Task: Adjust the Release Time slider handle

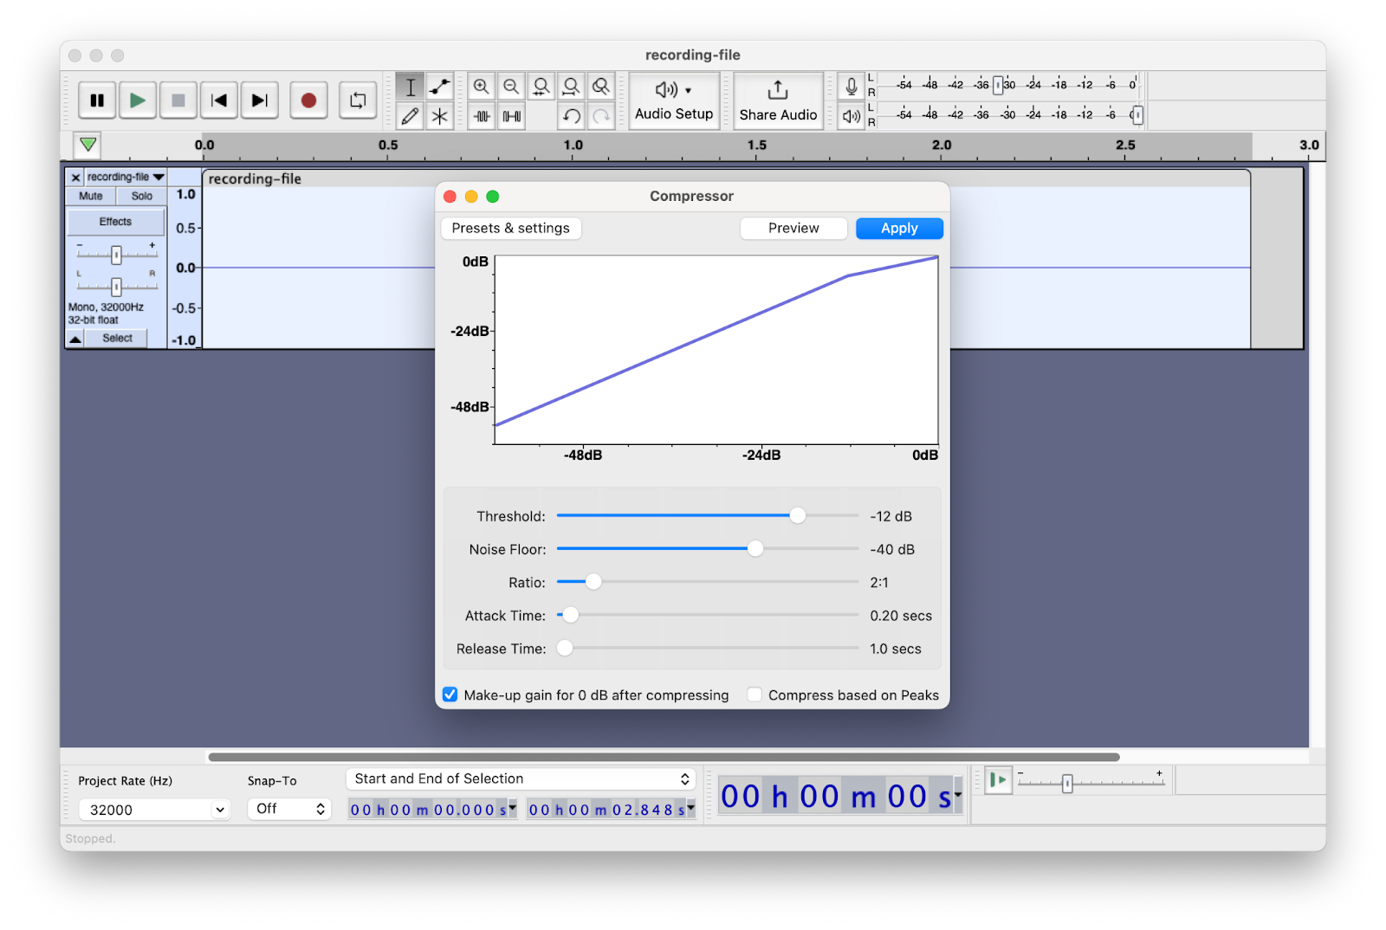Action: [x=565, y=648]
